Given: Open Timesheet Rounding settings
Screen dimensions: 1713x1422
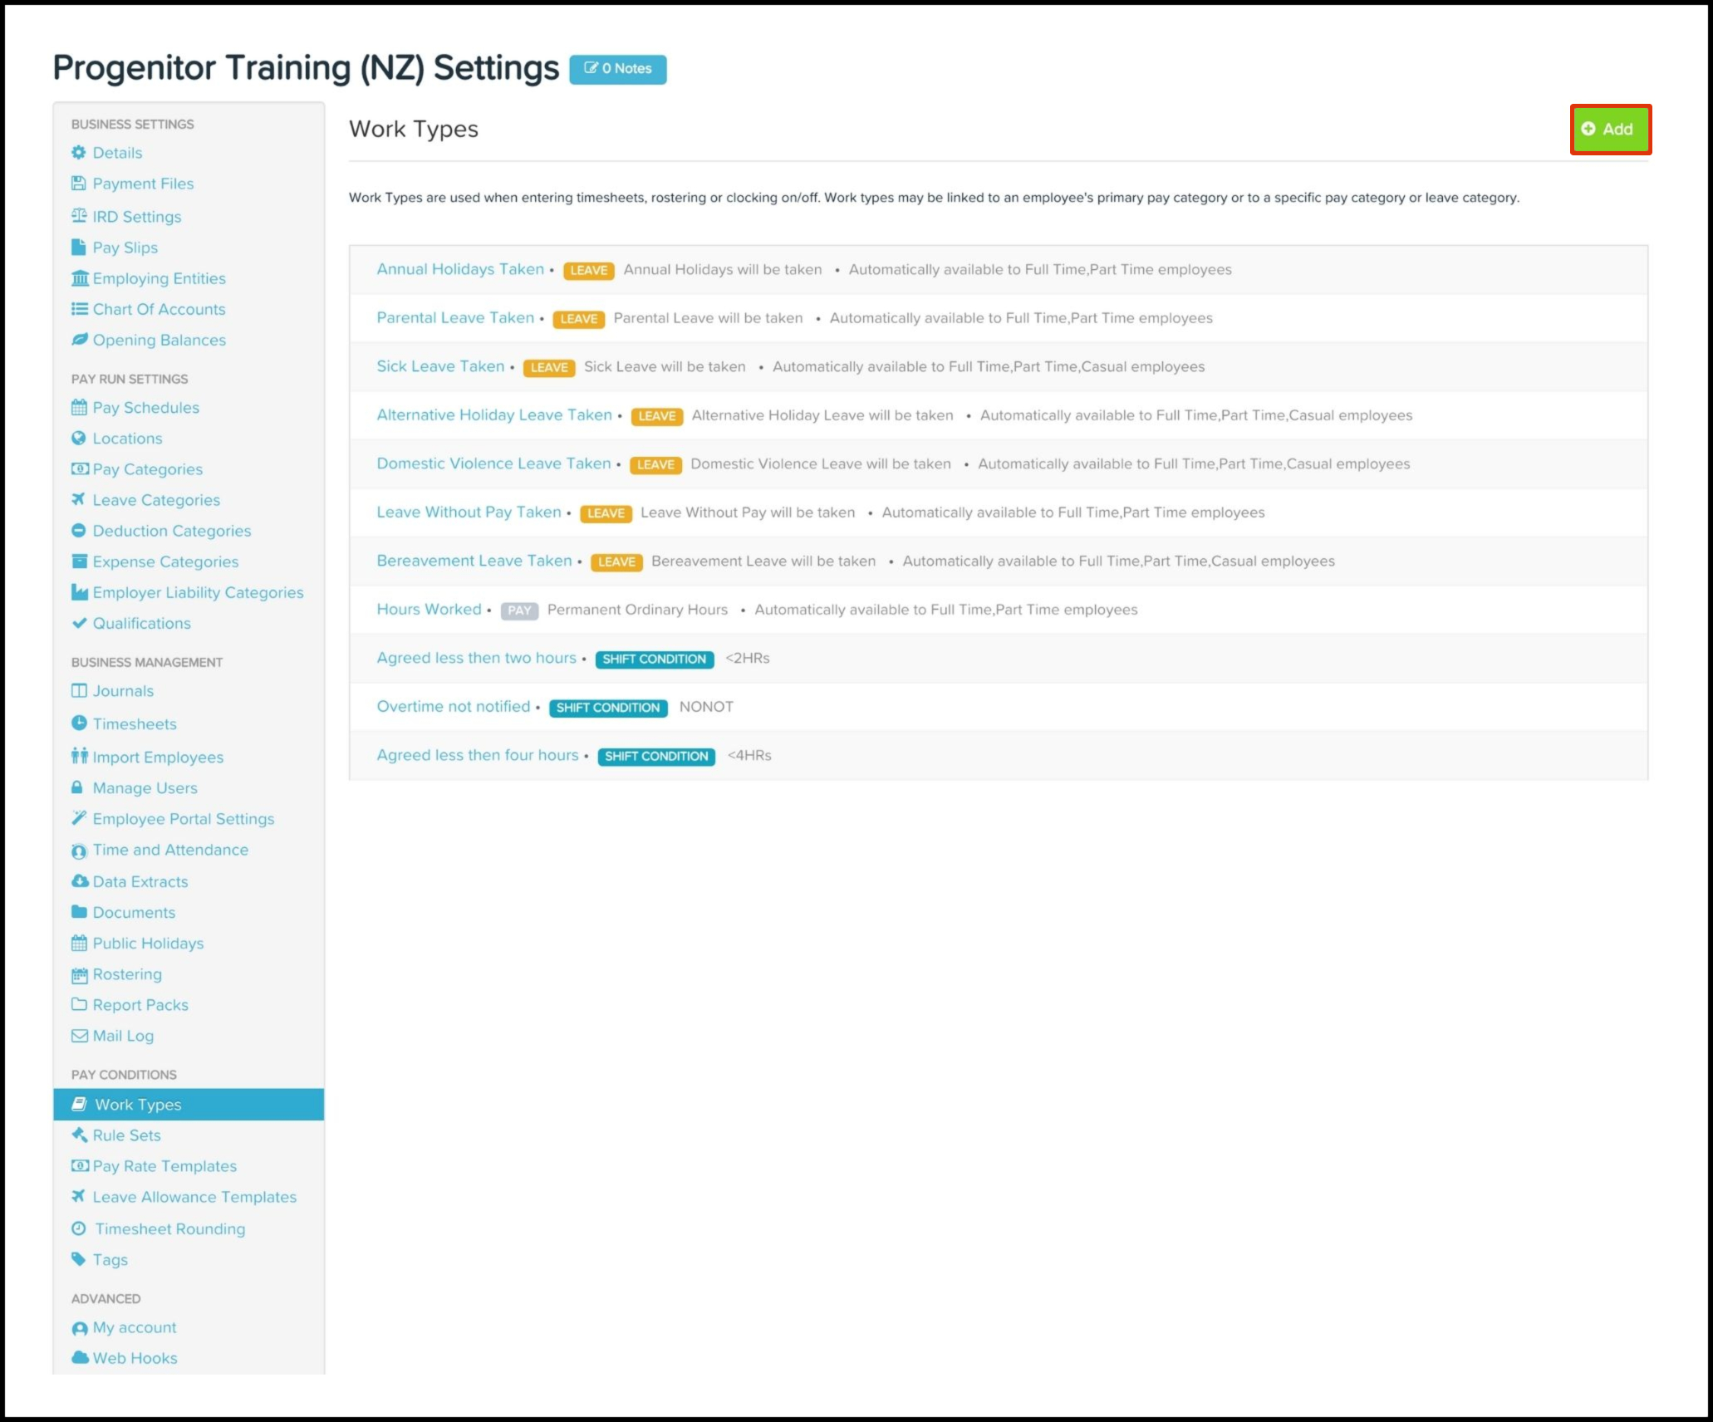Looking at the screenshot, I should (169, 1229).
